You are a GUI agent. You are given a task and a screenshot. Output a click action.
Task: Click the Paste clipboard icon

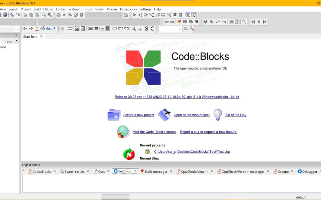[37, 15]
